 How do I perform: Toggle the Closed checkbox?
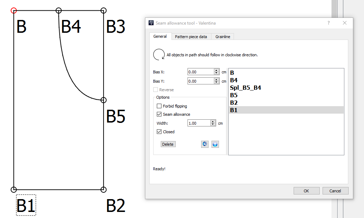159,132
